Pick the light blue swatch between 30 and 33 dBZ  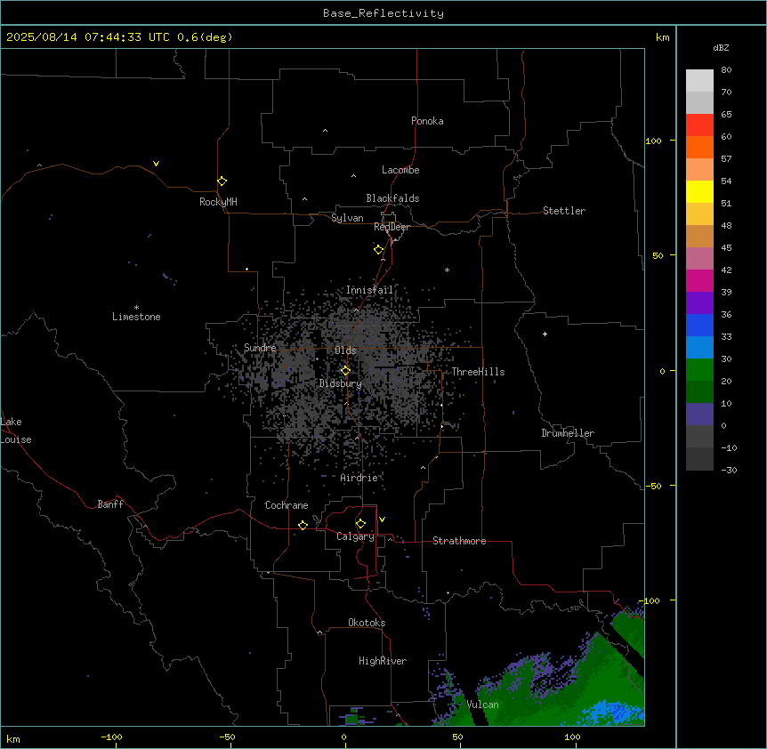pyautogui.click(x=699, y=347)
